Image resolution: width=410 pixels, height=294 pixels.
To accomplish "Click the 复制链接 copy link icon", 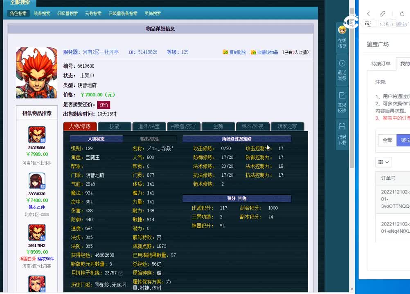I will click(226, 52).
